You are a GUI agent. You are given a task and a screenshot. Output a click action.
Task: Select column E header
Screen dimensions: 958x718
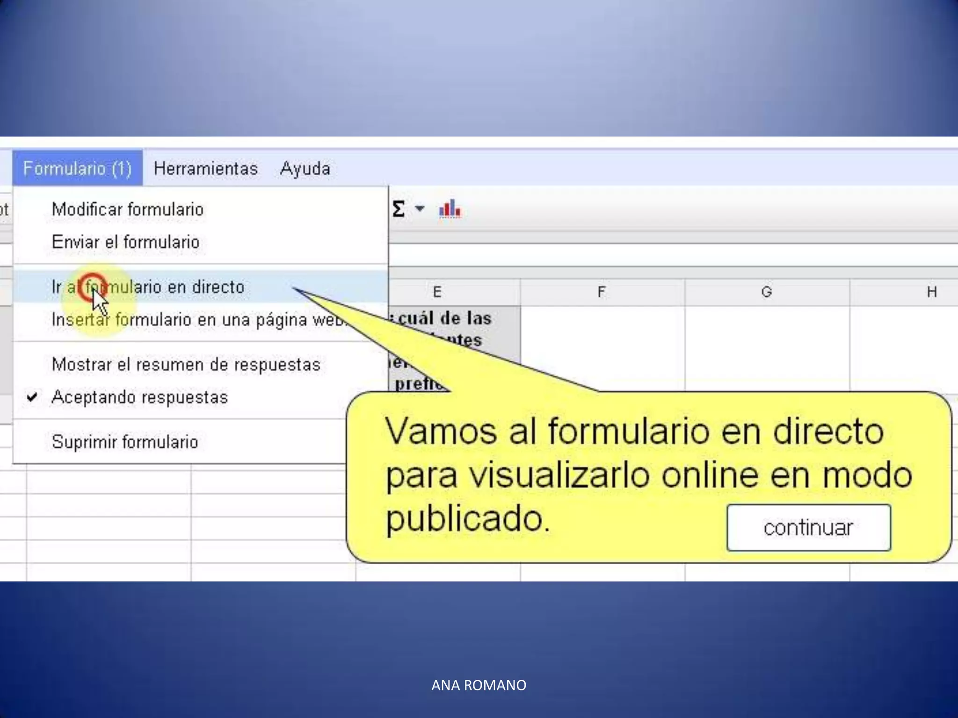437,292
